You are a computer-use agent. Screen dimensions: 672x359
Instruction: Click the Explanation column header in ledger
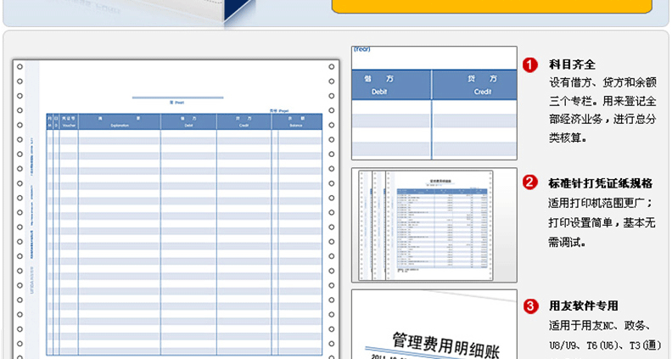pos(120,122)
